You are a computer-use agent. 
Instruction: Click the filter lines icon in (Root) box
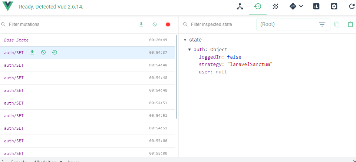322,24
